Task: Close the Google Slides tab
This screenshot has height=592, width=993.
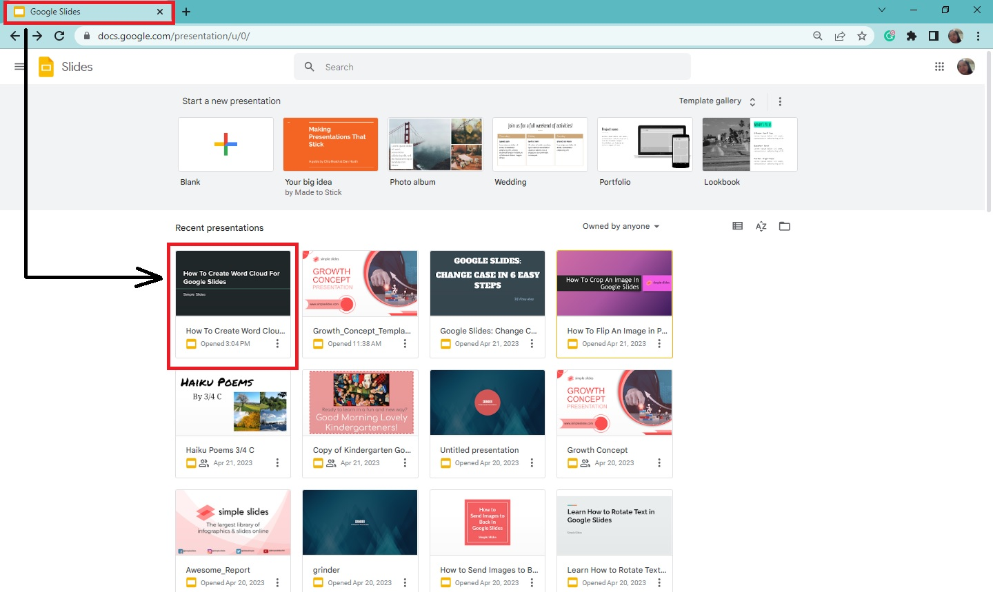Action: click(x=160, y=12)
